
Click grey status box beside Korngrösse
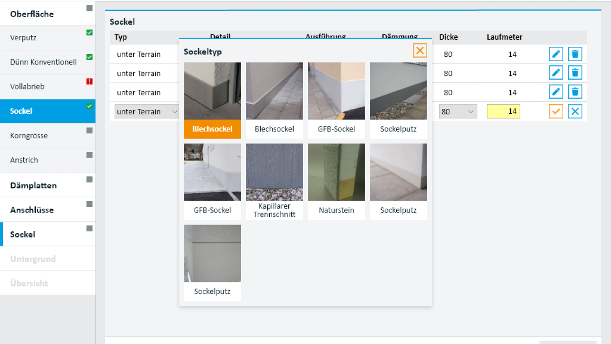pyautogui.click(x=89, y=130)
